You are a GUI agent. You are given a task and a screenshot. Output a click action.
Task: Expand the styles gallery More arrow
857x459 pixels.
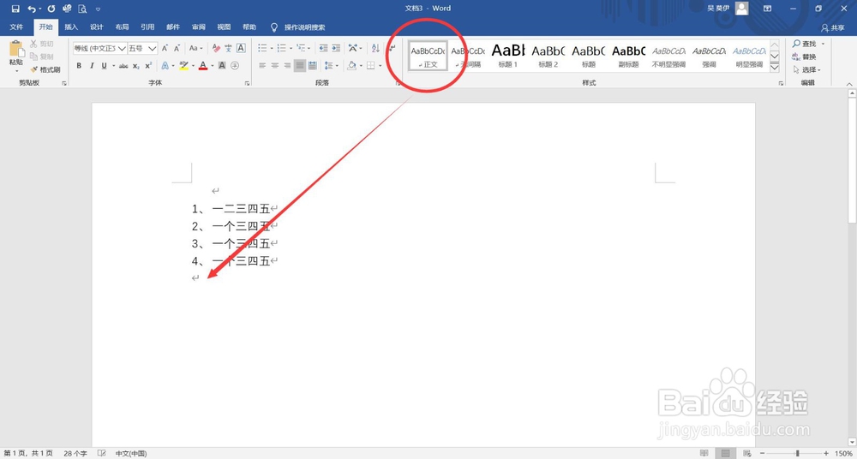pos(775,67)
